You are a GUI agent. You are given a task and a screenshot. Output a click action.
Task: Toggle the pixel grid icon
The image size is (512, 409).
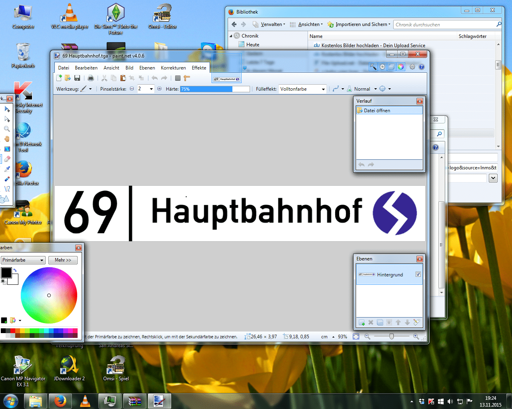coord(178,78)
